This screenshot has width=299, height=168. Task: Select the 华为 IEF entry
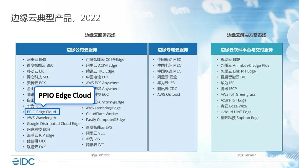227,83
